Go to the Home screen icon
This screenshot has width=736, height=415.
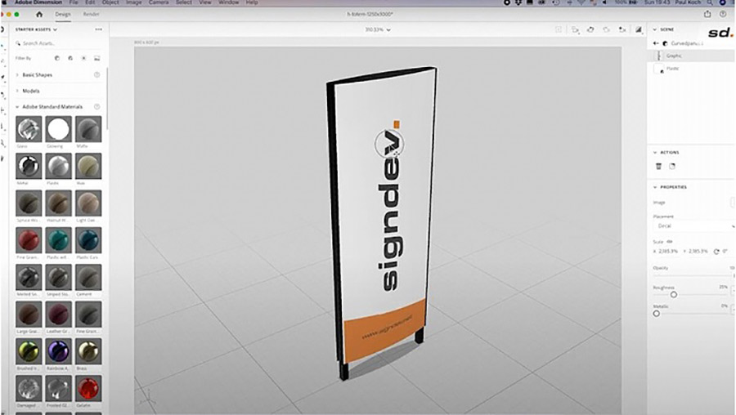[39, 14]
